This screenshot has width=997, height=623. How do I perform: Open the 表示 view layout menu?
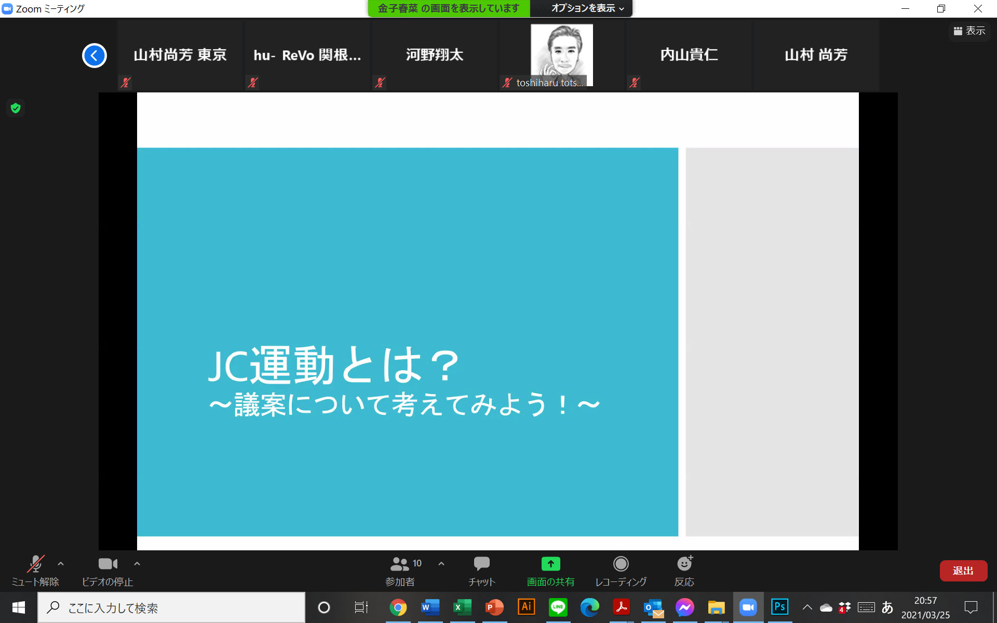(969, 31)
